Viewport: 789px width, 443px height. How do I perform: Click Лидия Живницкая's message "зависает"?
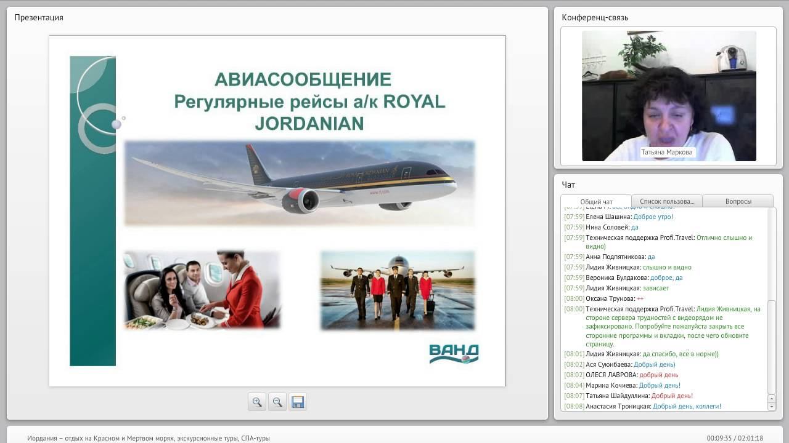(616, 288)
